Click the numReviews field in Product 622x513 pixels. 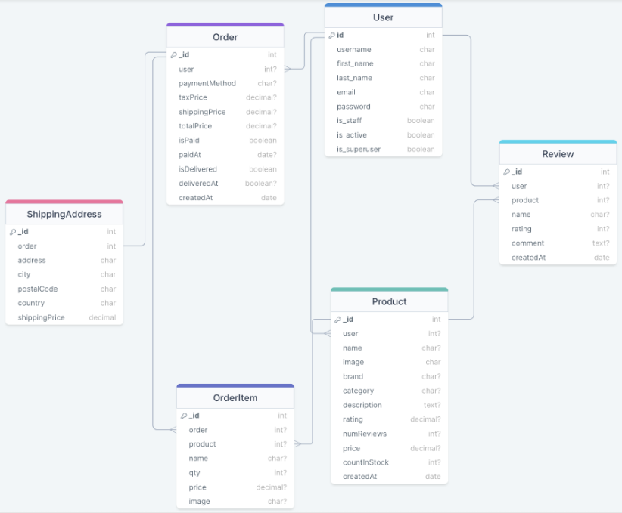tap(389, 434)
